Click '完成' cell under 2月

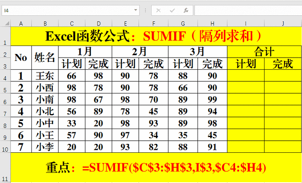(154, 64)
